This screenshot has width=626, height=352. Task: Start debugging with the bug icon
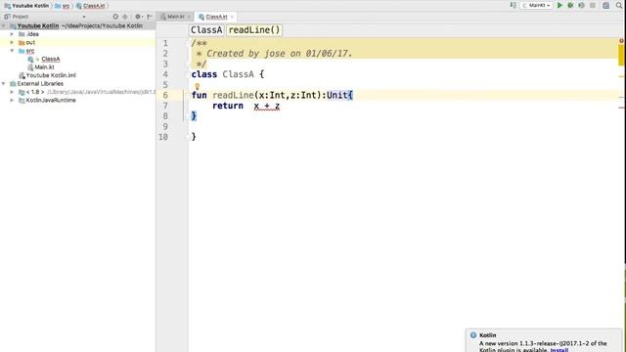tap(570, 5)
